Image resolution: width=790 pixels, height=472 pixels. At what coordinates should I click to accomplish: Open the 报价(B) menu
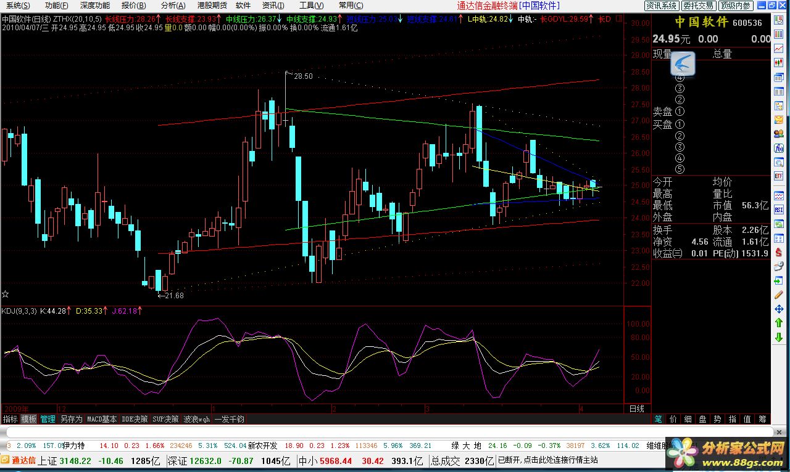(133, 6)
